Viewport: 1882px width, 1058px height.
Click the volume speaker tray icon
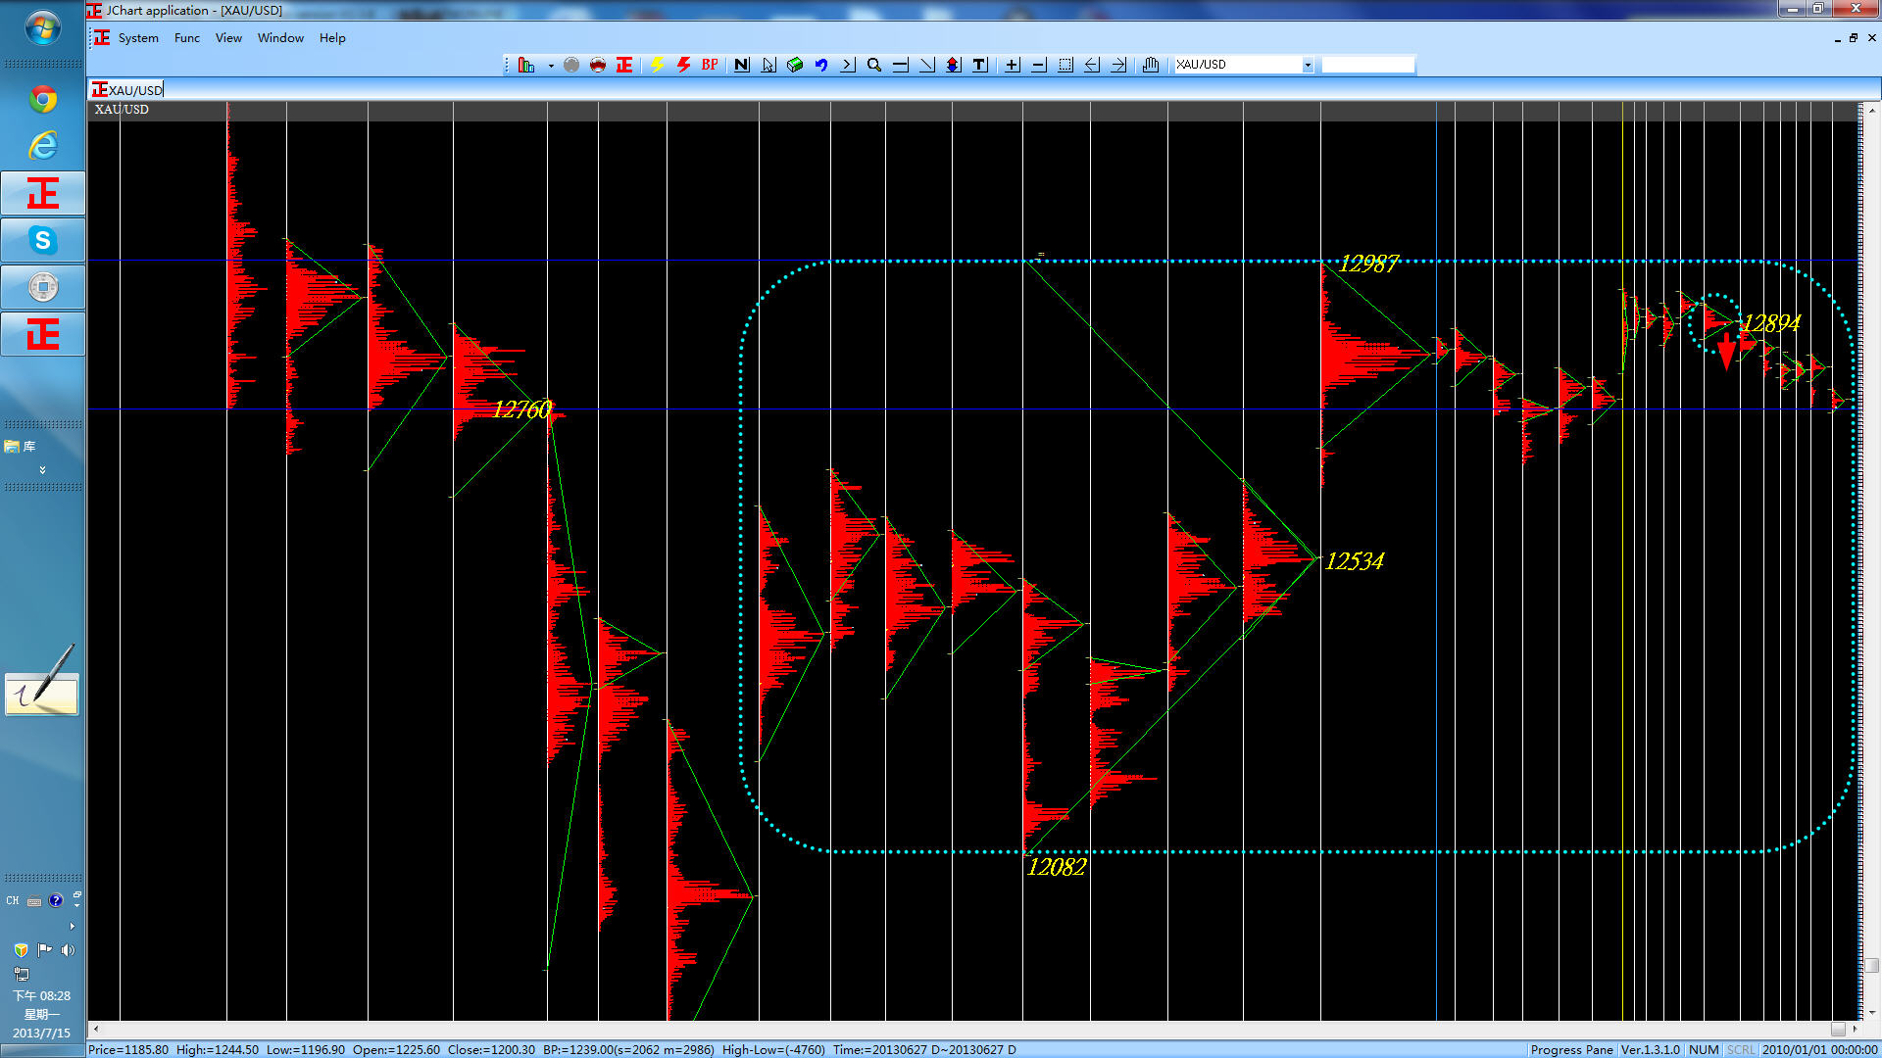tap(68, 950)
